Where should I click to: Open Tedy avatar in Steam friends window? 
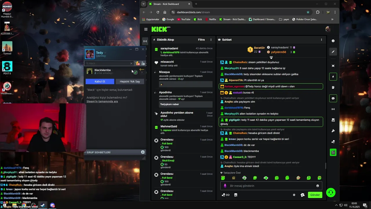click(x=90, y=54)
